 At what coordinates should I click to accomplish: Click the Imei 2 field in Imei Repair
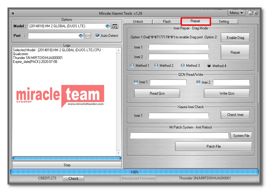coord(179,57)
